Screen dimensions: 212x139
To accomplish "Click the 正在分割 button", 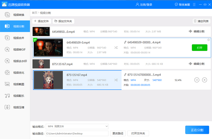I will point(197,130).
